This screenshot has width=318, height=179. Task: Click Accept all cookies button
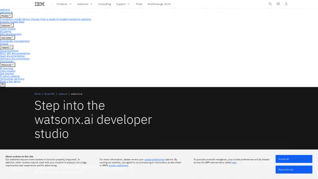point(294,159)
